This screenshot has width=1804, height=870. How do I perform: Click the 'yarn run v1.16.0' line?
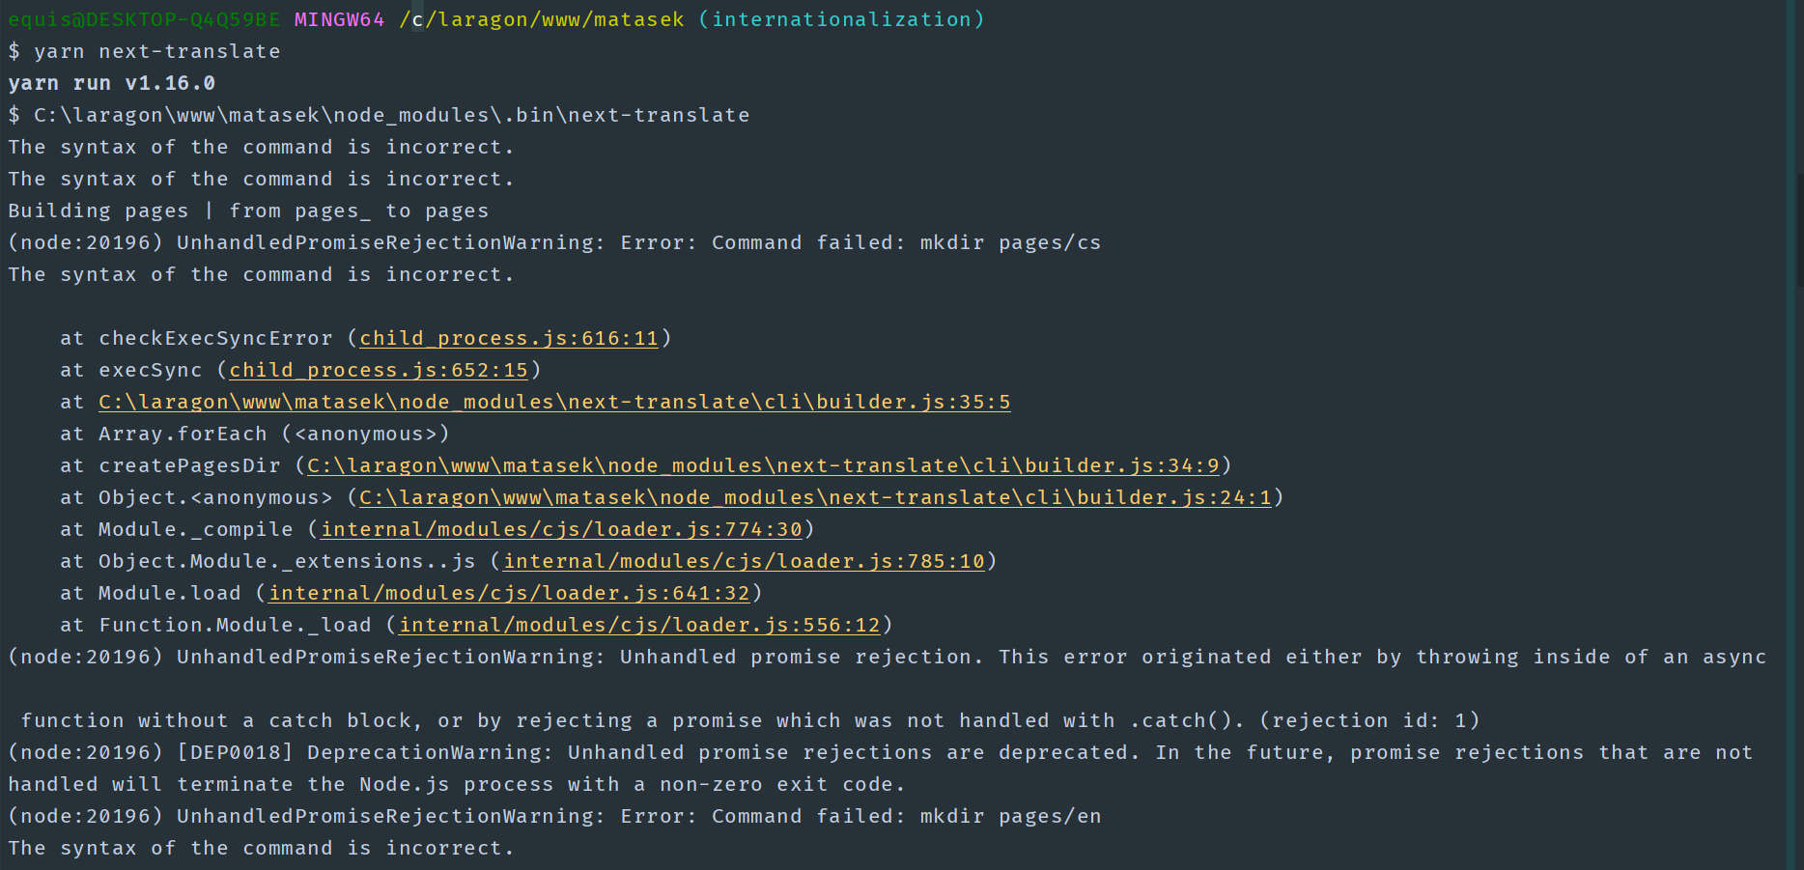click(x=112, y=83)
